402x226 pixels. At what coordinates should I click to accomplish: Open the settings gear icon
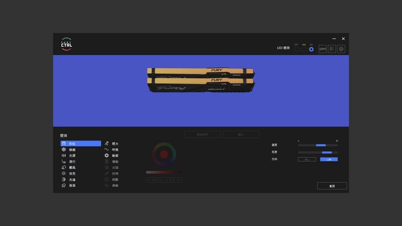click(x=341, y=49)
